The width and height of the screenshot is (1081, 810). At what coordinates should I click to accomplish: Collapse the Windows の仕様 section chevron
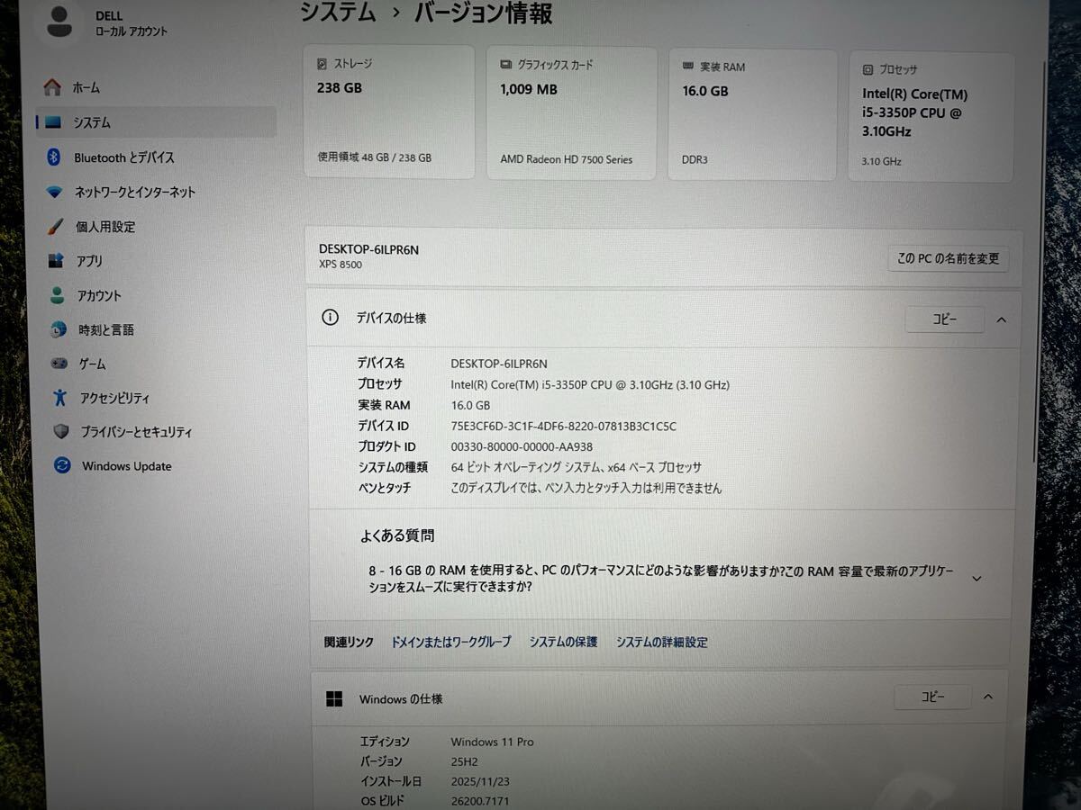tap(988, 697)
